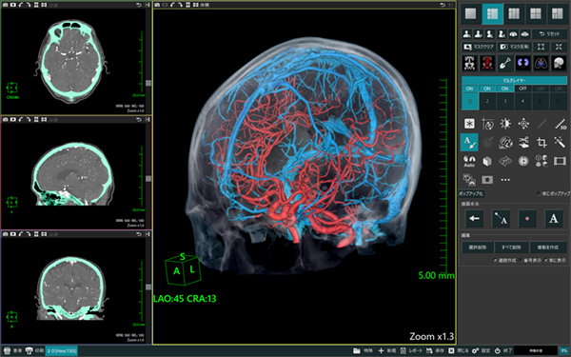Select the single-pane layout button
Screen dimensions: 571x357
470,13
